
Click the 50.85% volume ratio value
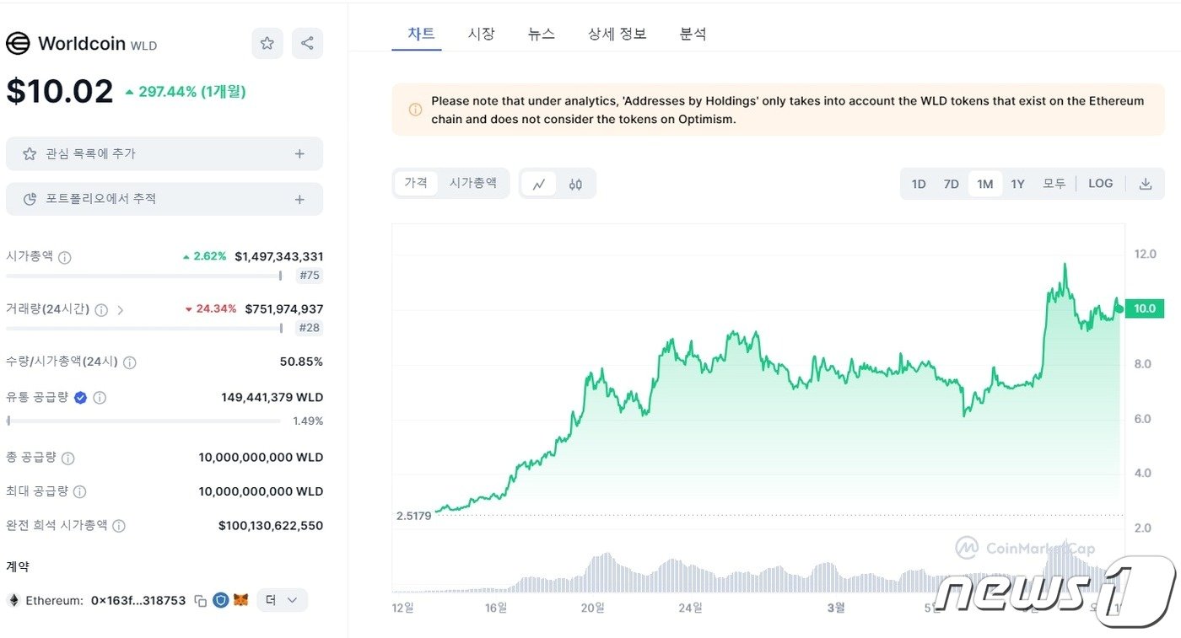301,362
